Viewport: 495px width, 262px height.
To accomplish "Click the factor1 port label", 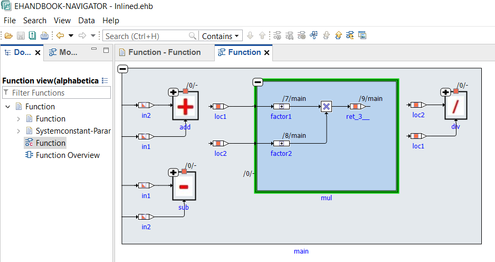I will point(281,116).
